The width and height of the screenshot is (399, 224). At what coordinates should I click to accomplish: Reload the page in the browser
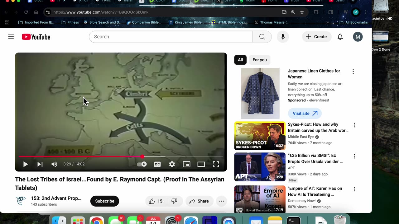point(26,12)
